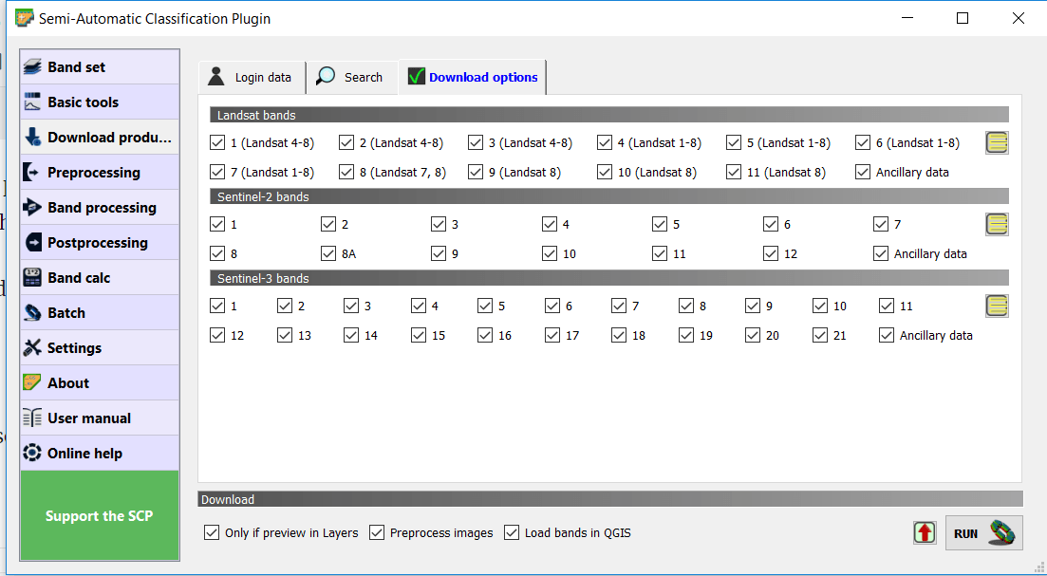The width and height of the screenshot is (1047, 576).
Task: Click the RUN button
Action: (983, 532)
